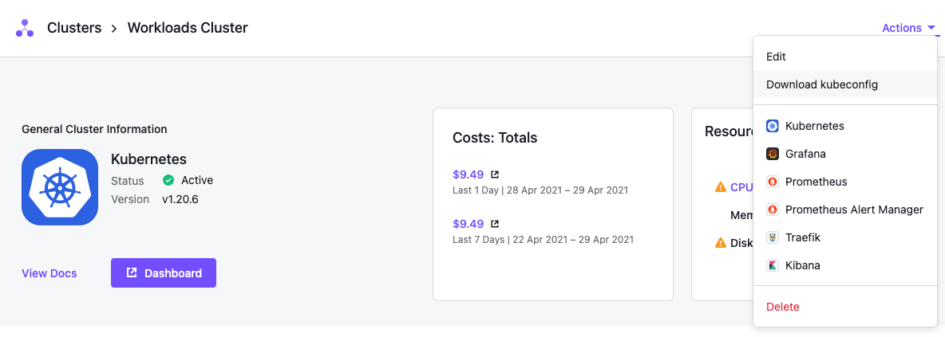Viewport: 945px width, 337px height.
Task: Click the Kibana icon in Actions menu
Action: [773, 265]
